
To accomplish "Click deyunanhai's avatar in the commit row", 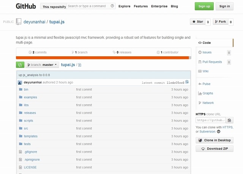I will (20, 82).
